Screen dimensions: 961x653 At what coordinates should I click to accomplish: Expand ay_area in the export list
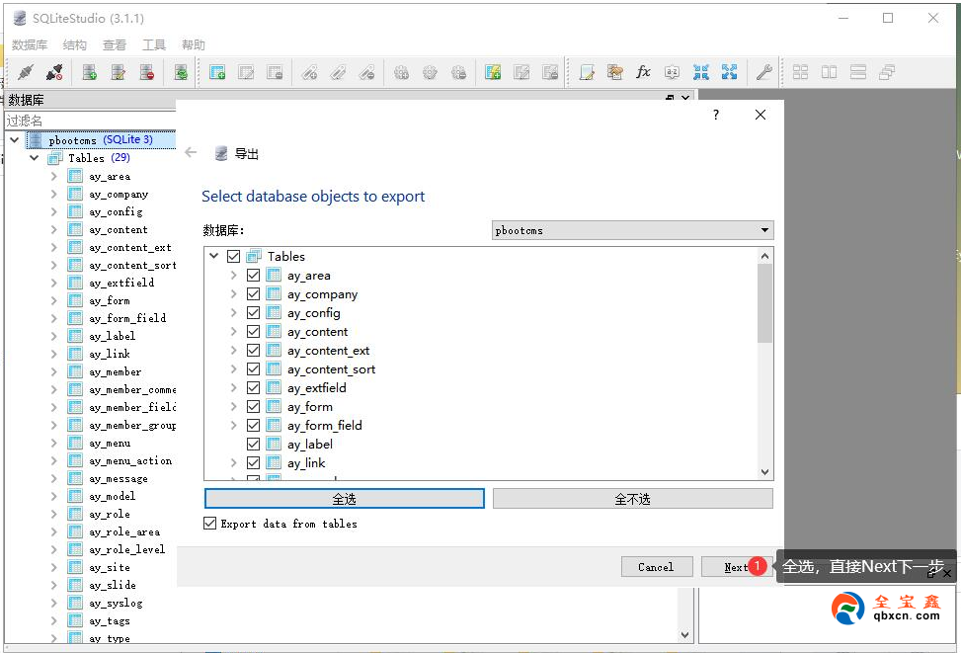(233, 276)
